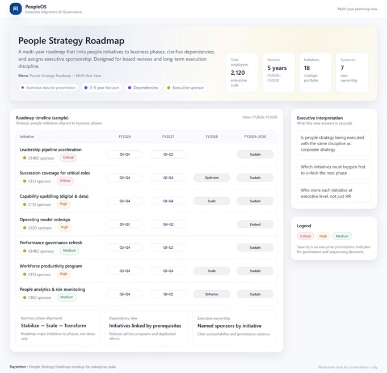Click the CRO sponsor tag
The width and height of the screenshot is (387, 373).
point(37,298)
